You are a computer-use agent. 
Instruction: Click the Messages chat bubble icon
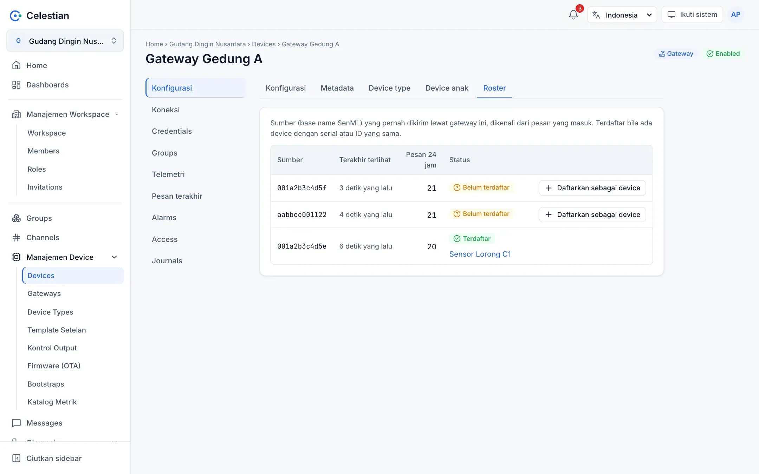[16, 423]
